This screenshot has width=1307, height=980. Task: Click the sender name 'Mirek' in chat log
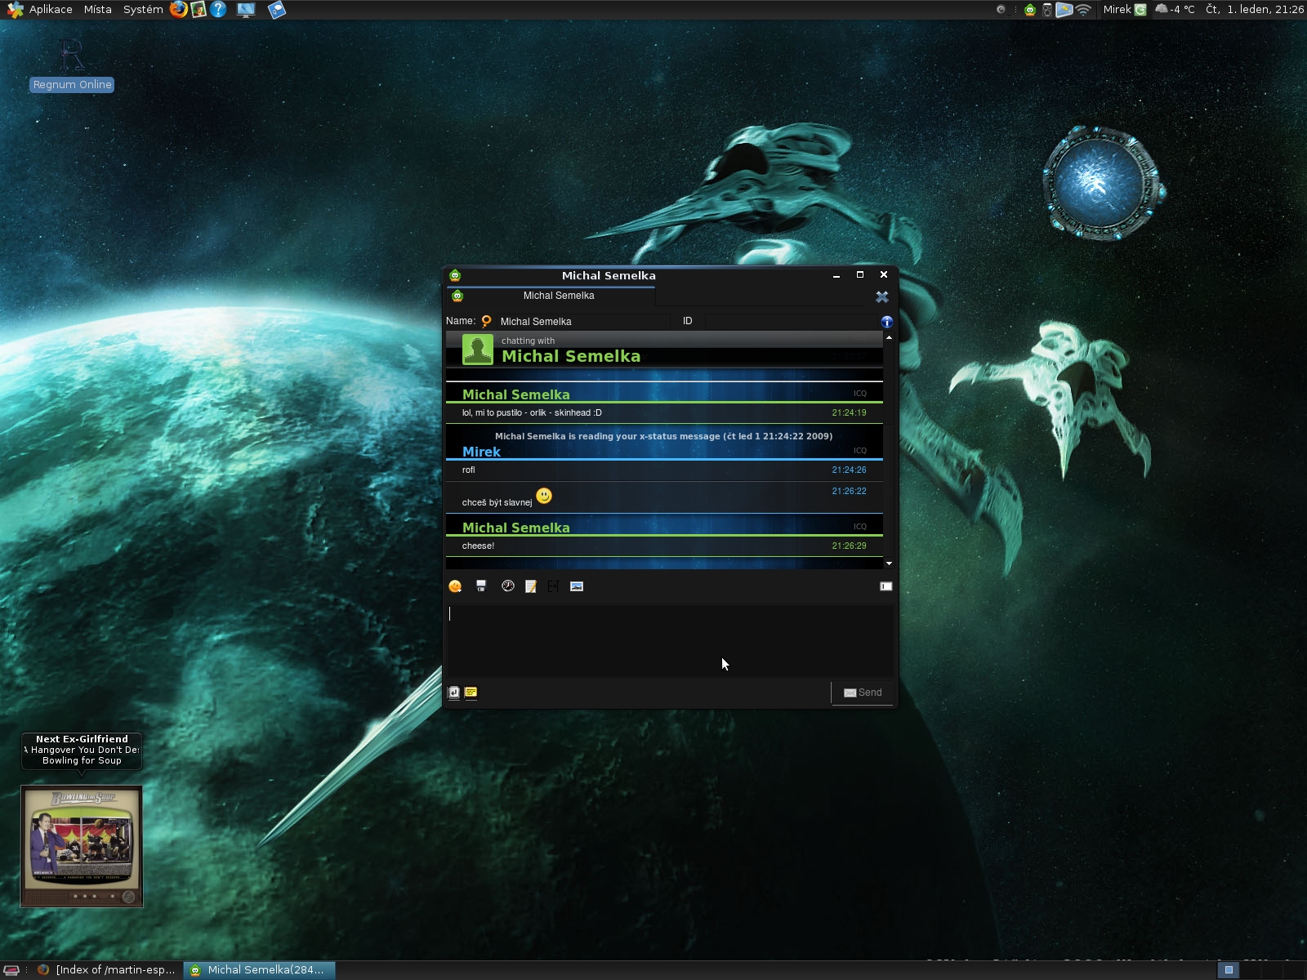(481, 452)
